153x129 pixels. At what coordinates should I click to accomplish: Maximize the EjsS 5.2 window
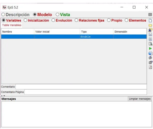point(134,7)
